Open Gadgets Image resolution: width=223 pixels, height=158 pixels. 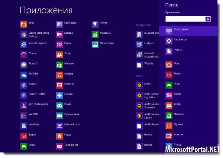(x=145, y=45)
